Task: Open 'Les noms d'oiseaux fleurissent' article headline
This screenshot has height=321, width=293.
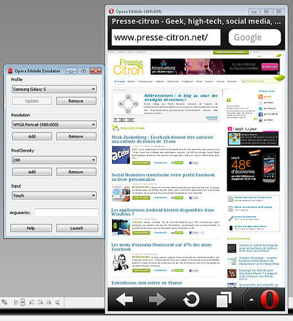Action: (162, 247)
